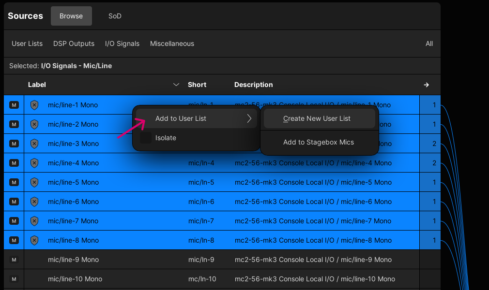Click the arrow icon in the table header
The image size is (489, 290).
(427, 85)
